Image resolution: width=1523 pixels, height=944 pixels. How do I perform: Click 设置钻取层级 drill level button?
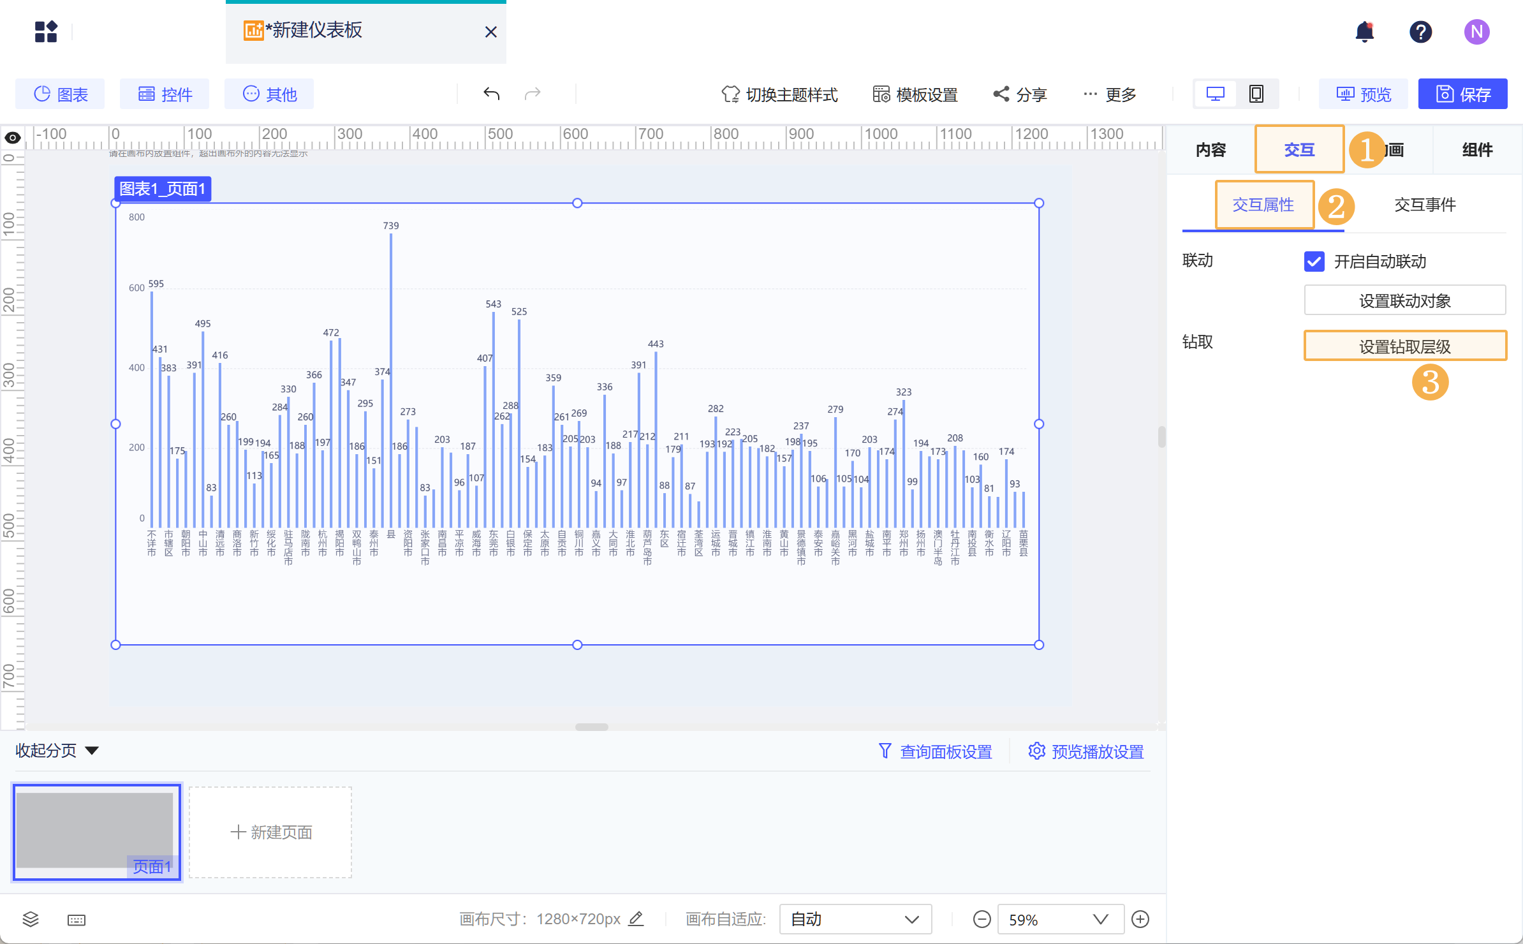(1404, 345)
